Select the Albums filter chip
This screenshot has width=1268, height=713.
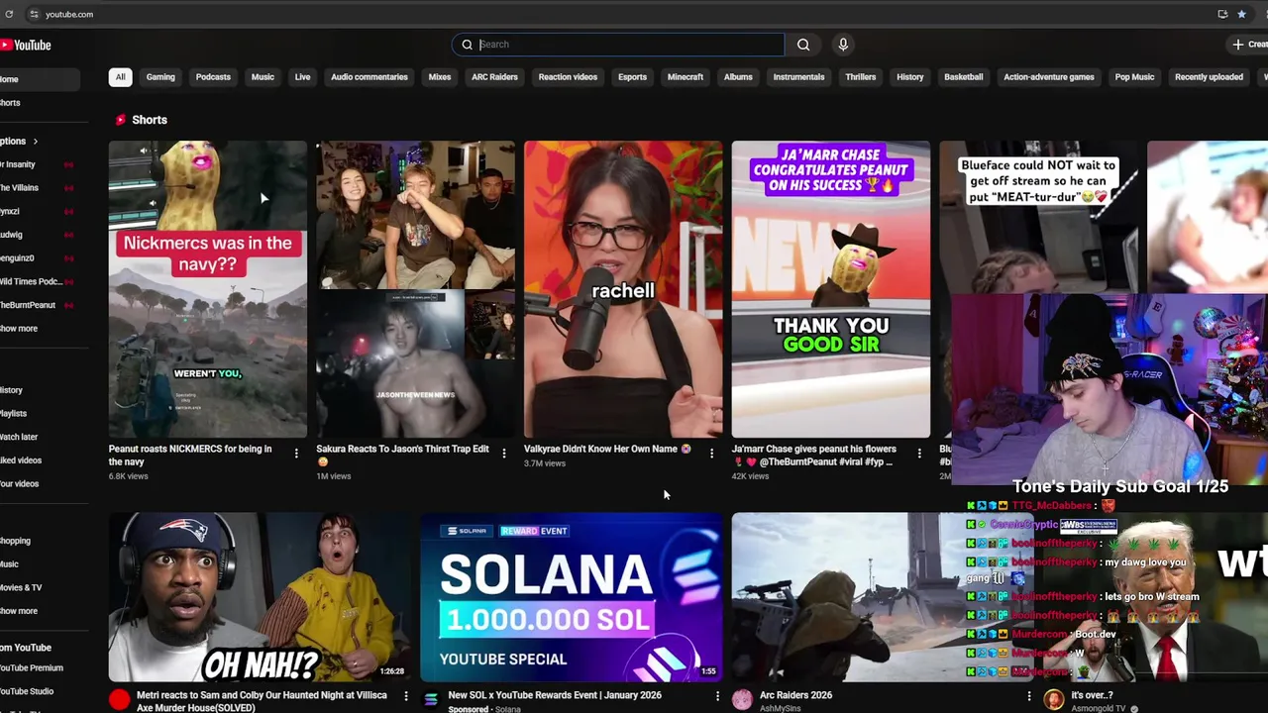coord(738,77)
